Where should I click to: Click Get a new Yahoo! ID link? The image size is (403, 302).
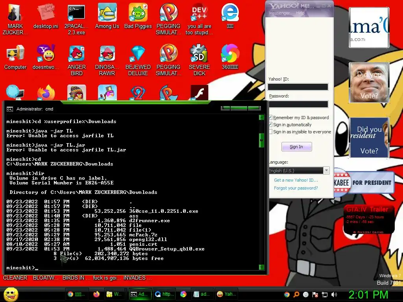click(296, 180)
